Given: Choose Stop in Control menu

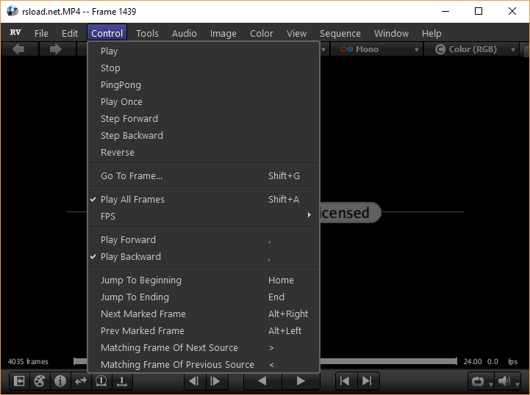Looking at the screenshot, I should [x=204, y=68].
